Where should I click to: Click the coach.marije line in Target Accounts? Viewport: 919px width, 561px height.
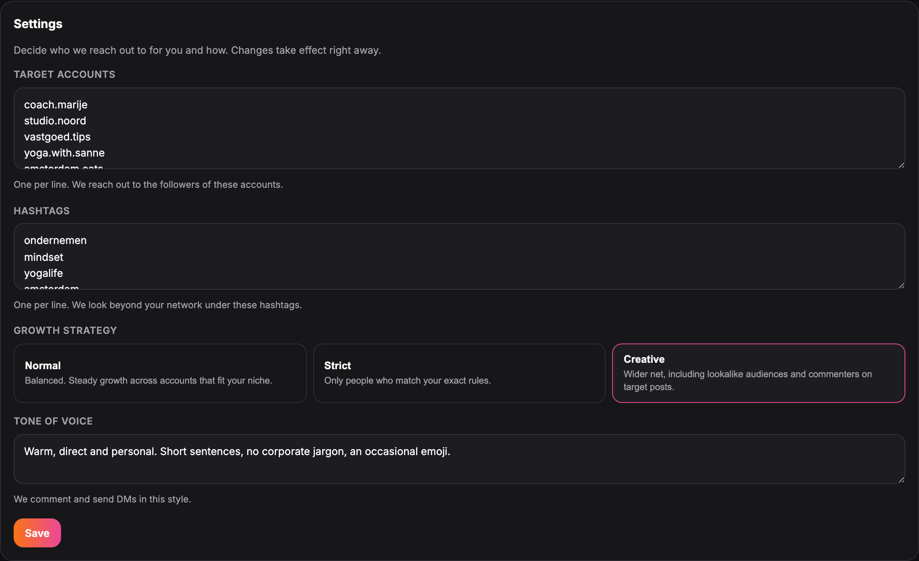tap(56, 105)
